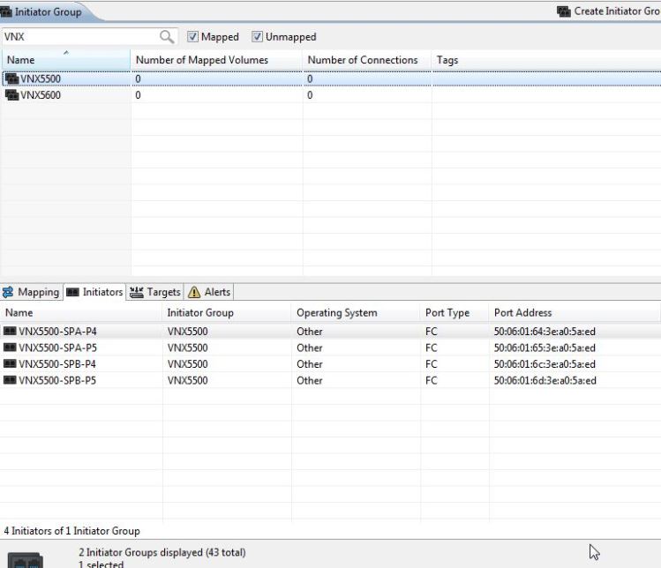Sort by Initiator Group column header

point(227,312)
